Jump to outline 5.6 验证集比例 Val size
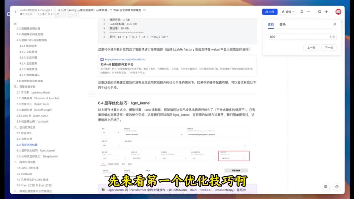The width and height of the screenshot is (354, 199). [32, 121]
